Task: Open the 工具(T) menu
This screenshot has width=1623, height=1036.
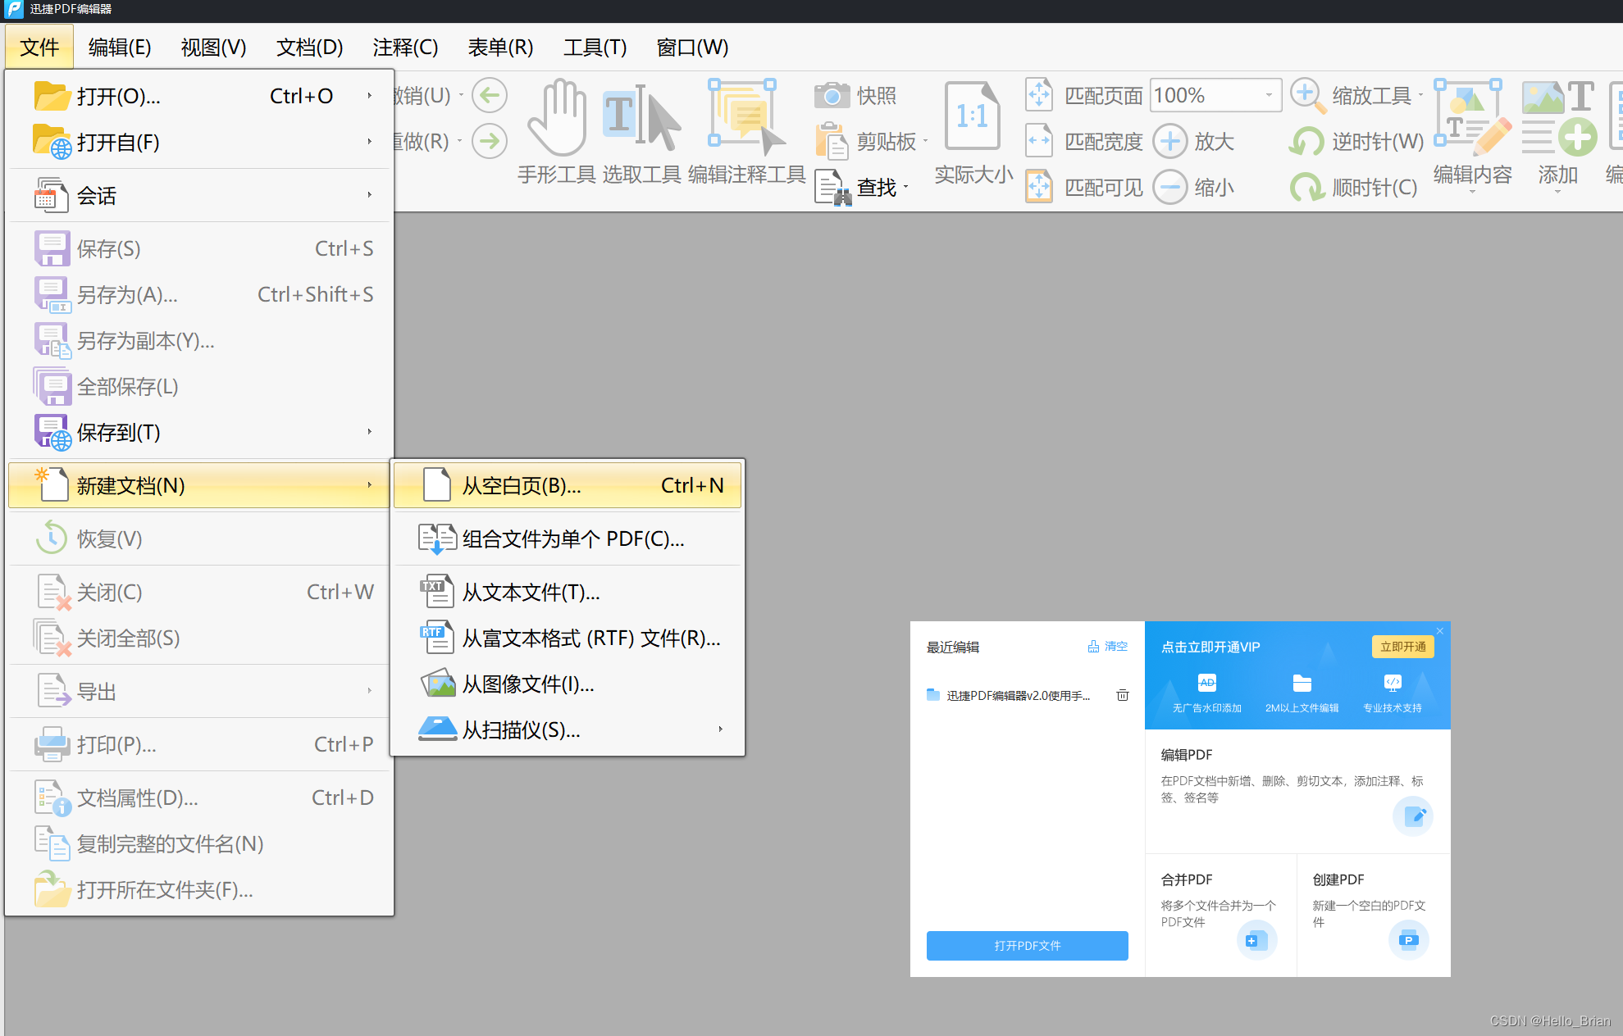Action: coord(595,47)
